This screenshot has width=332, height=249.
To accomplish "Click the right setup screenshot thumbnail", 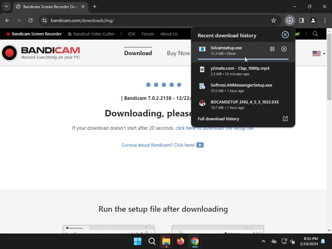I will (x=218, y=229).
